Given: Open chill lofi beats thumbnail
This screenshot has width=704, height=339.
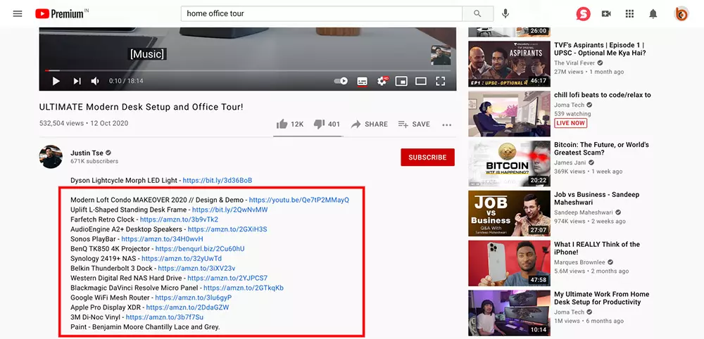Looking at the screenshot, I should click(x=509, y=114).
